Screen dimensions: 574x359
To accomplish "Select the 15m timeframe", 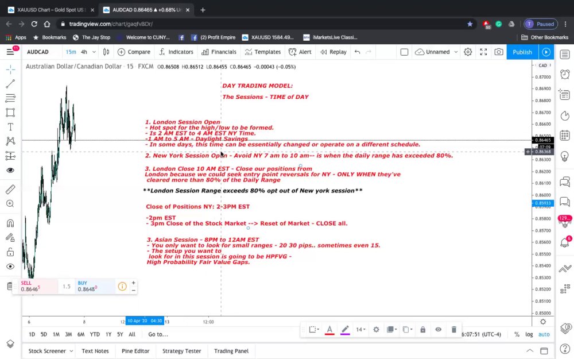I will (71, 52).
